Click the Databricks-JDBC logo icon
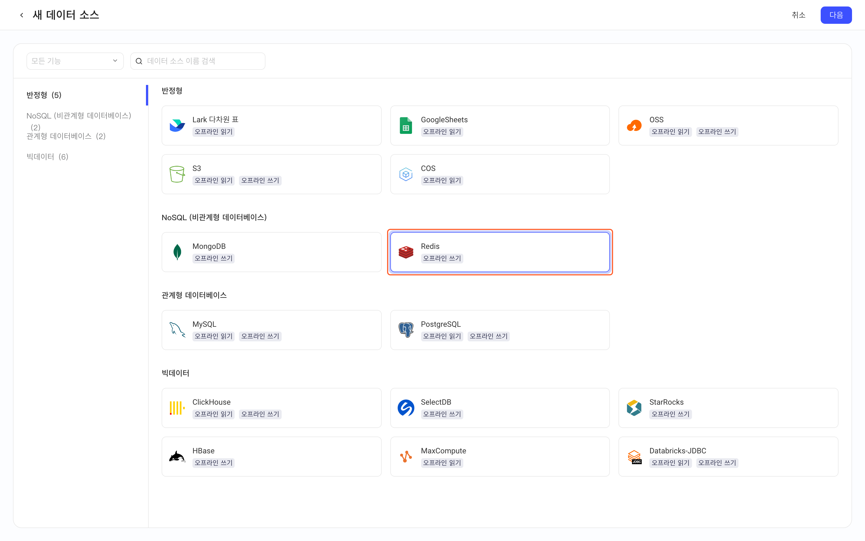The width and height of the screenshot is (865, 541). (634, 457)
